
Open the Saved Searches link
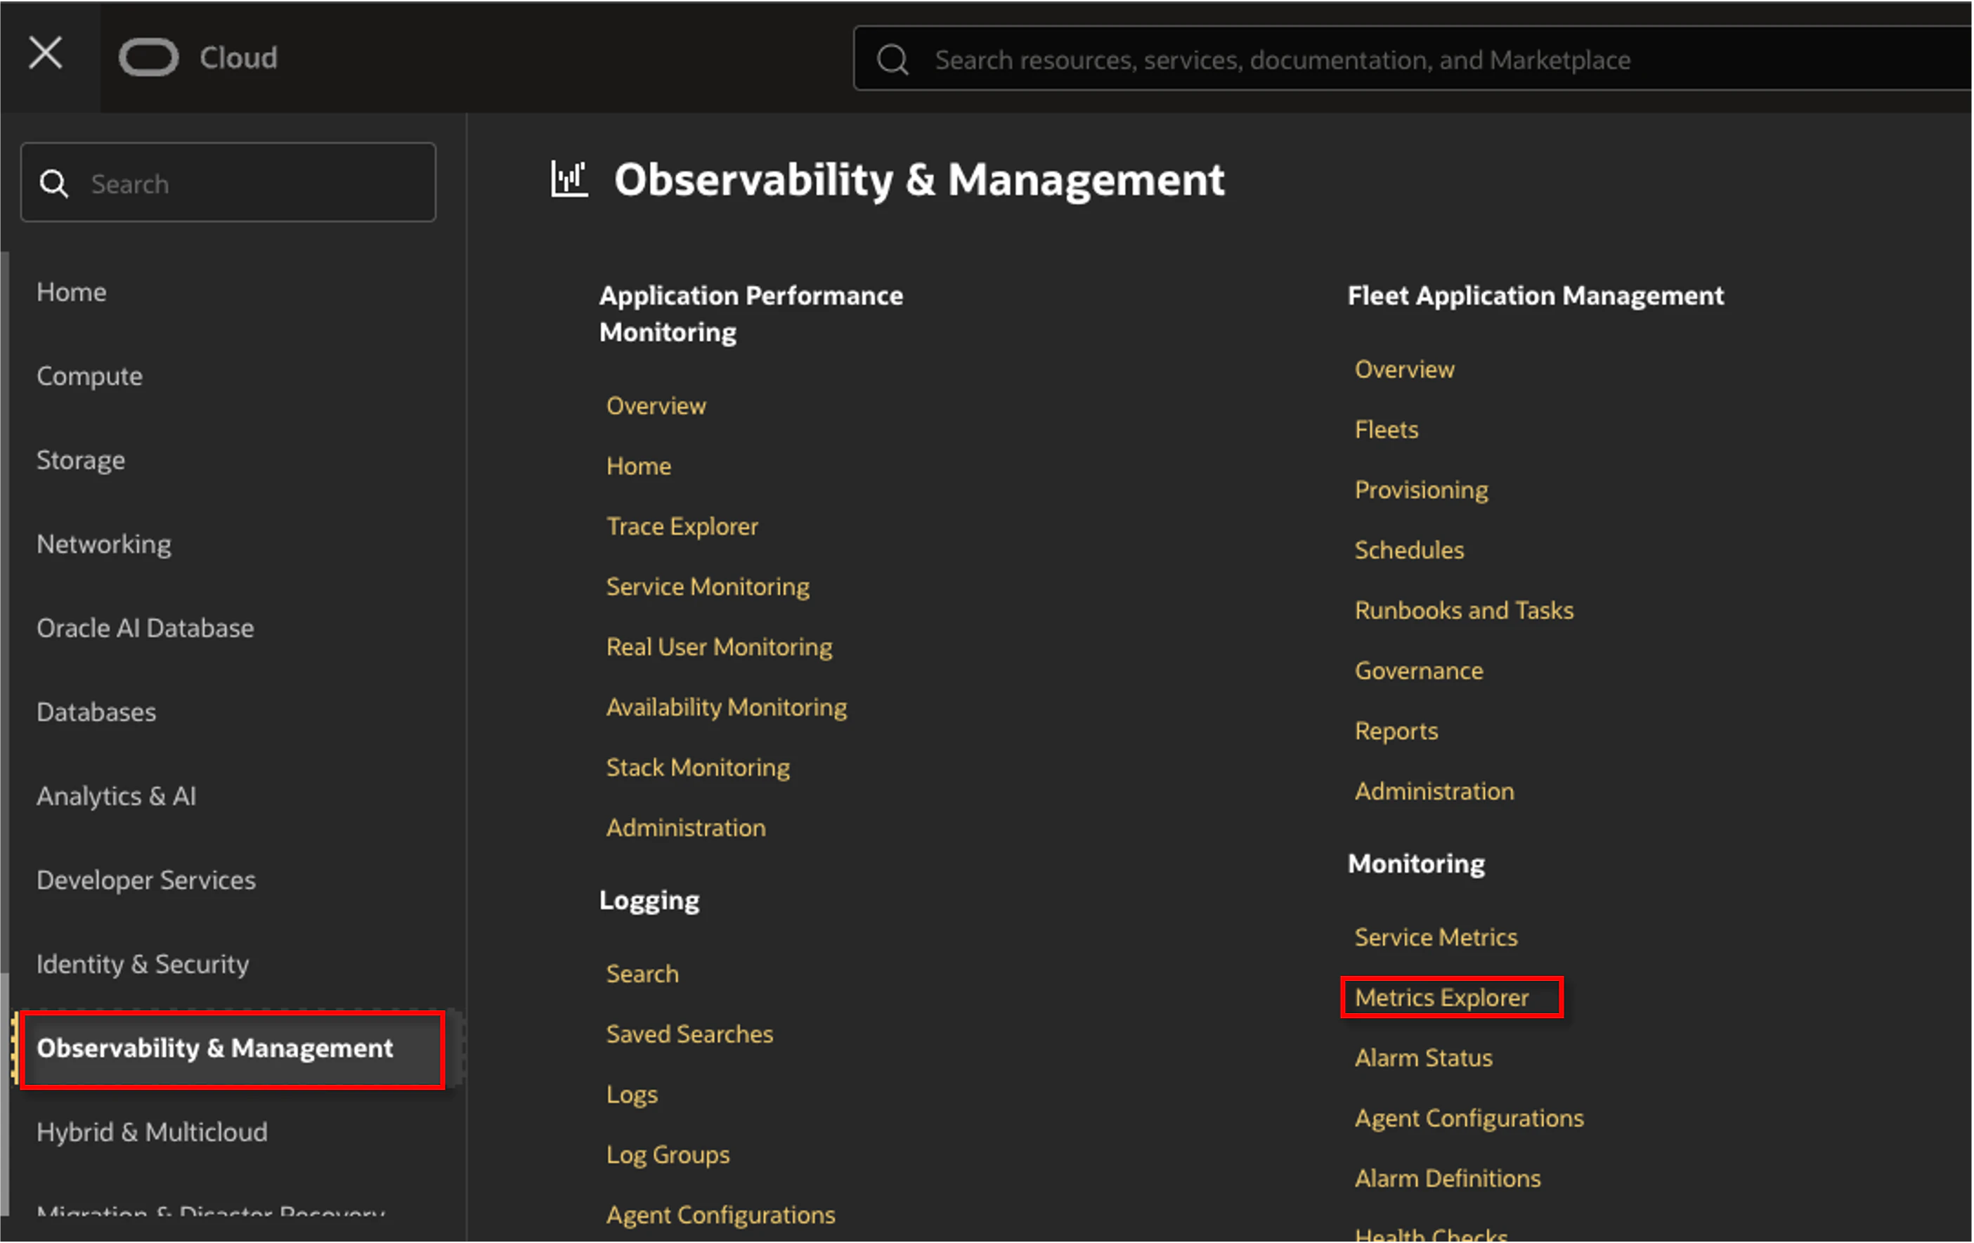tap(689, 1034)
